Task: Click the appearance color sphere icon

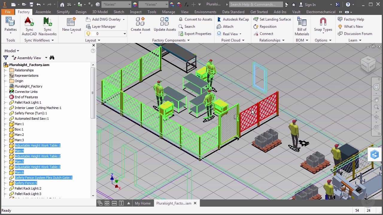Action: 135,4
